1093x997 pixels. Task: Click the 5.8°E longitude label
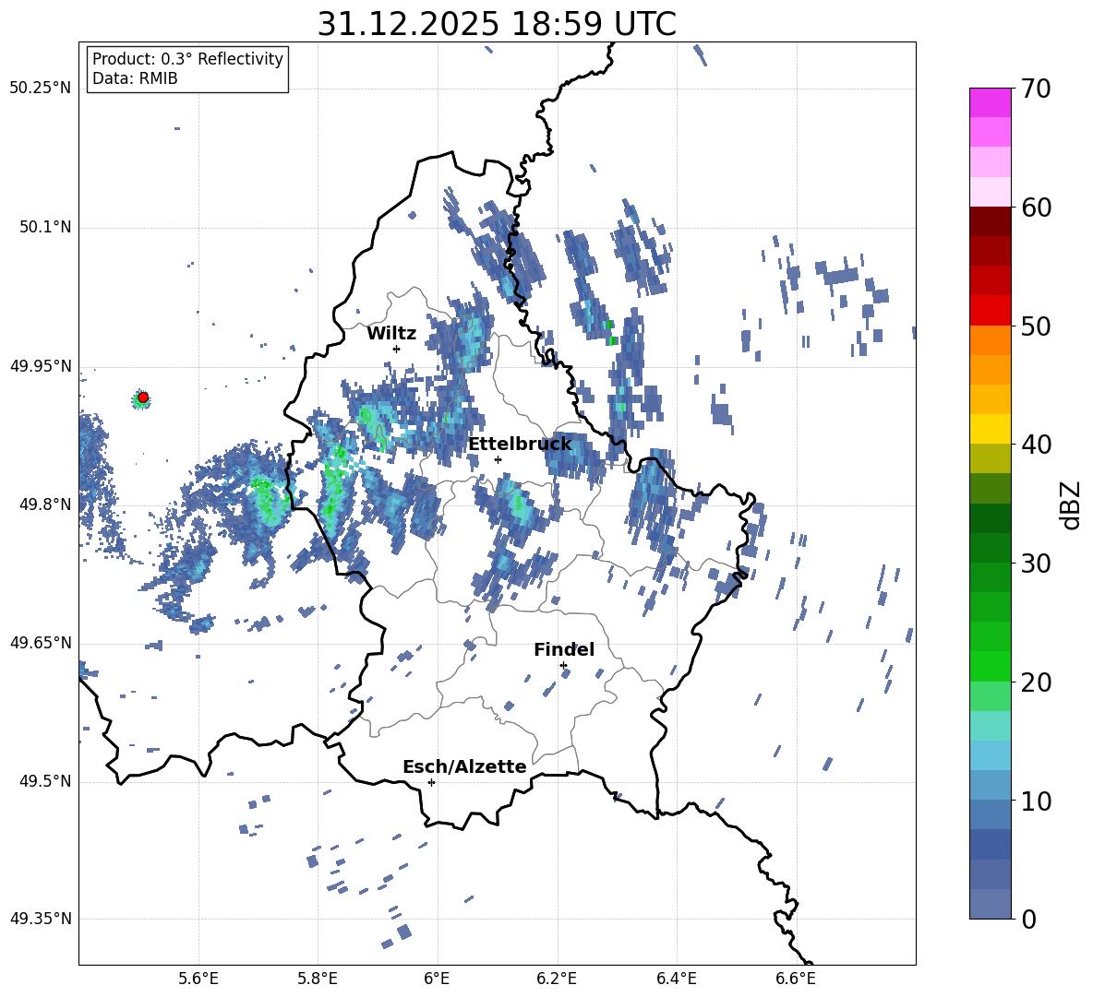(318, 979)
